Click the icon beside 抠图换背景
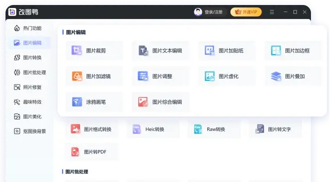The height and width of the screenshot is (182, 332). click(17, 131)
